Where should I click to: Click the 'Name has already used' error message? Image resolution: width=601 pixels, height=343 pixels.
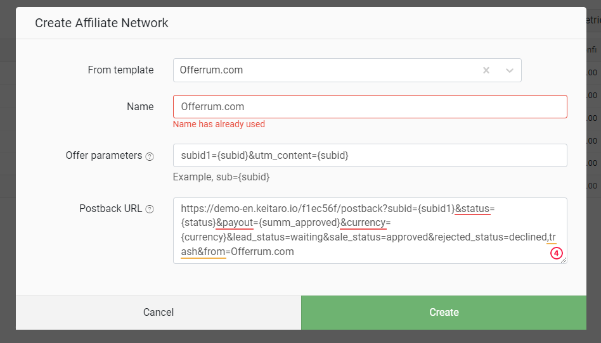219,124
